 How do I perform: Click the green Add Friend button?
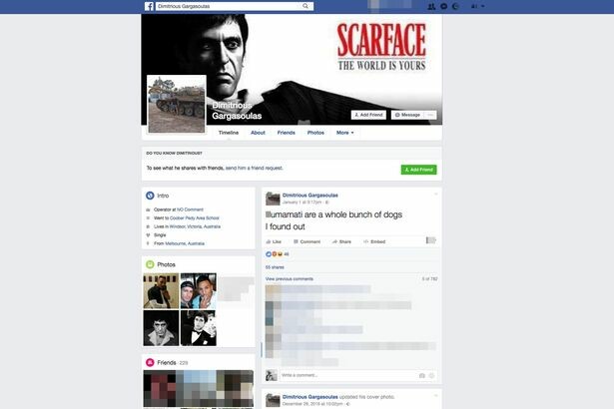[418, 170]
